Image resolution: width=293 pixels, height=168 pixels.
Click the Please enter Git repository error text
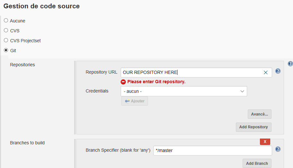point(156,82)
